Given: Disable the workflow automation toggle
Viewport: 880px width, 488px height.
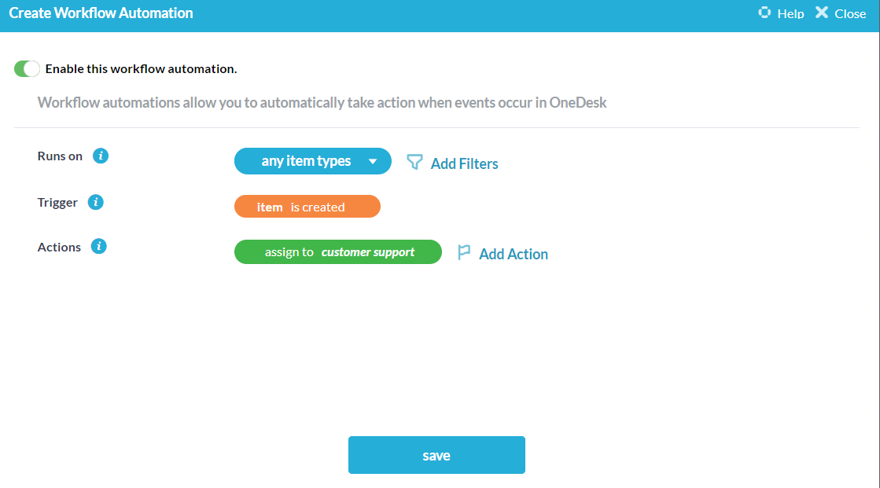Looking at the screenshot, I should (x=27, y=69).
